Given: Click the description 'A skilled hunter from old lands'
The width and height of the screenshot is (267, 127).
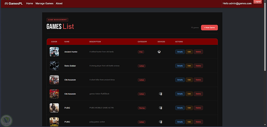Looking at the screenshot, I should click(101, 52).
